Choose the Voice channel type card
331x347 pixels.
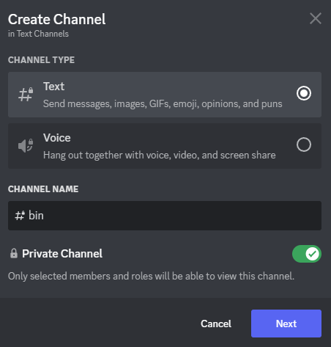(x=165, y=146)
